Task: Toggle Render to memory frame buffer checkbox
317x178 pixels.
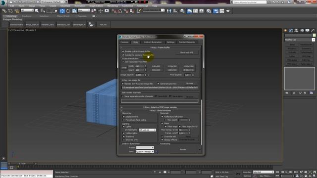Action: [x=123, y=55]
